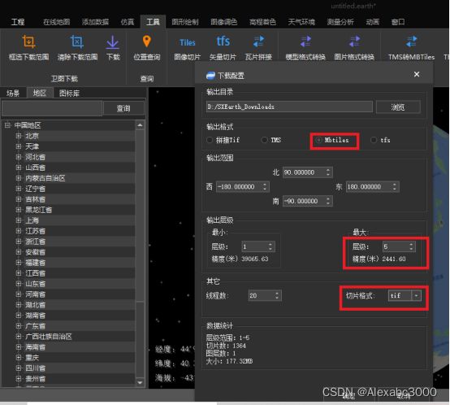This screenshot has width=450, height=405.
Task: Select 湖南省 in the region tree
Action: tap(35, 316)
